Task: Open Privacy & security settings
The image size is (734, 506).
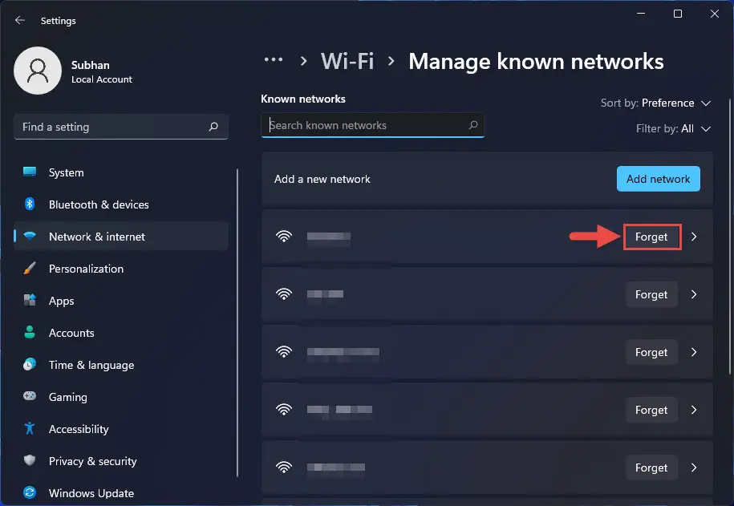Action: (121, 461)
